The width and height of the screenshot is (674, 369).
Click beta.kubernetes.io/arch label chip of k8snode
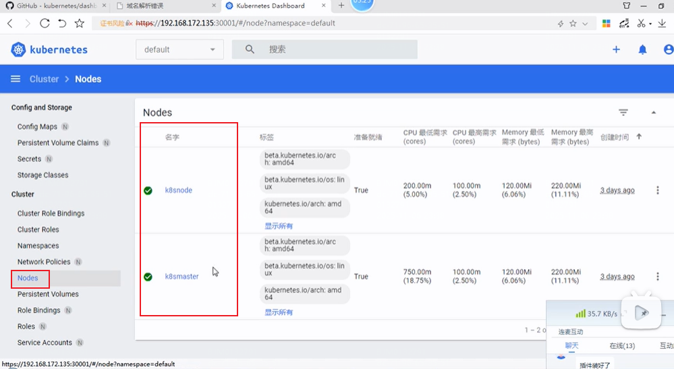click(305, 159)
